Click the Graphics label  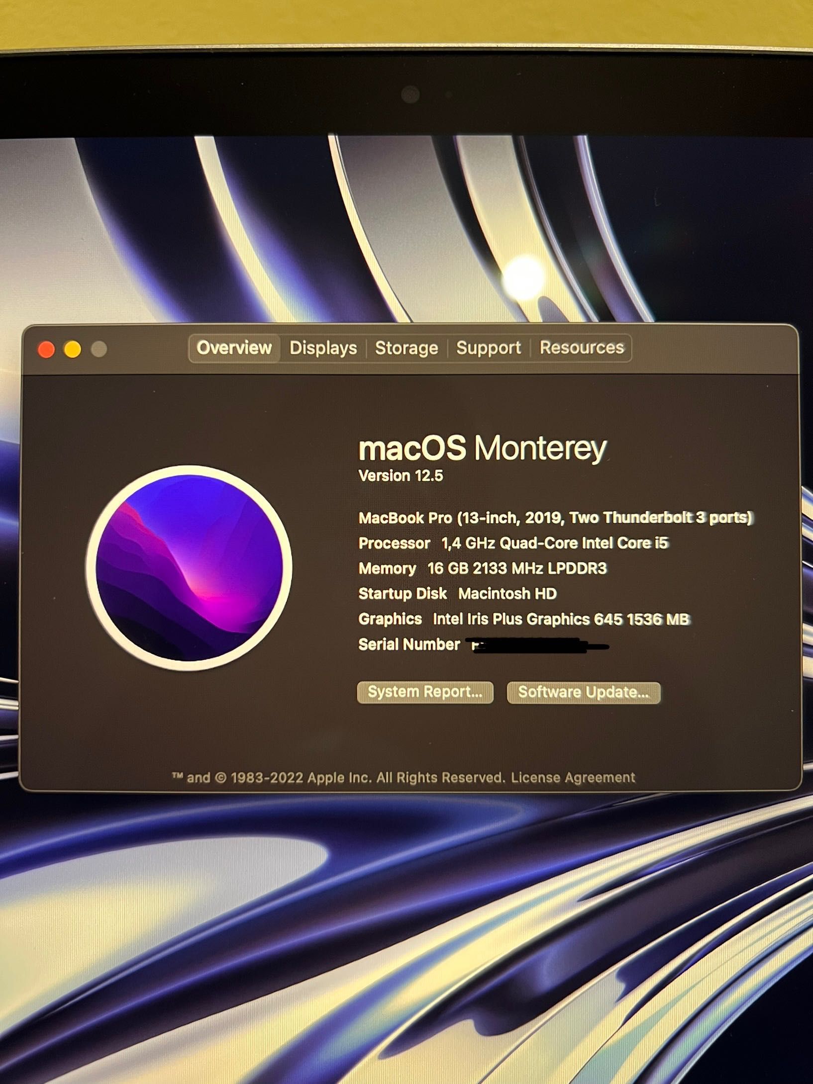click(391, 619)
